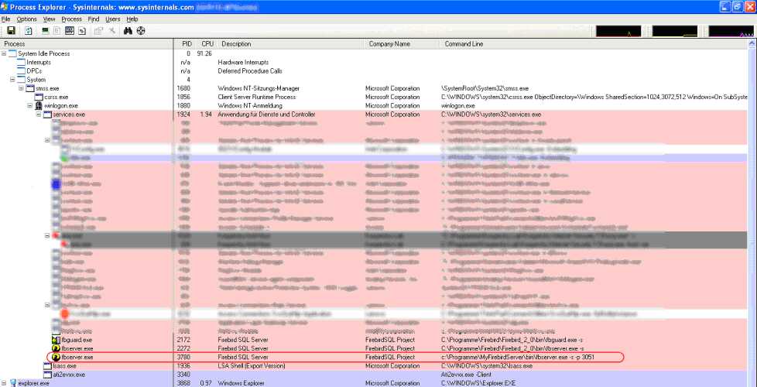
Task: Click the System Idle Process icon
Action: pyautogui.click(x=12, y=53)
